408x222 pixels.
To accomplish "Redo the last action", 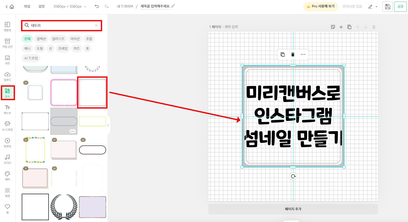I will (x=107, y=6).
